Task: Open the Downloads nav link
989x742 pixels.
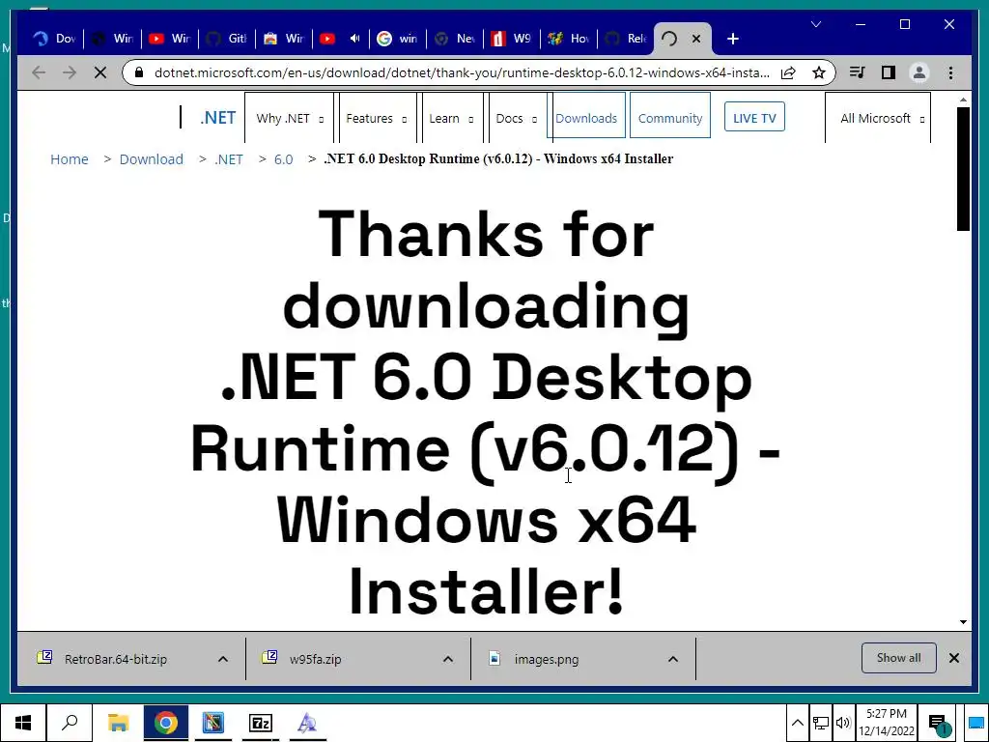Action: (586, 118)
